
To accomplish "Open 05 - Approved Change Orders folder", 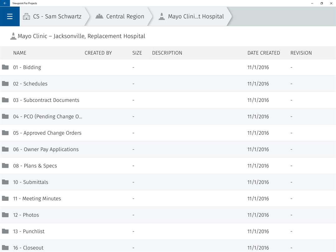I will tap(47, 133).
